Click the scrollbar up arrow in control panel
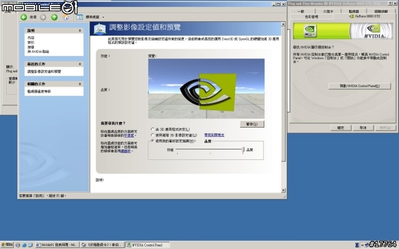This screenshot has width=399, height=249. tap(283, 24)
